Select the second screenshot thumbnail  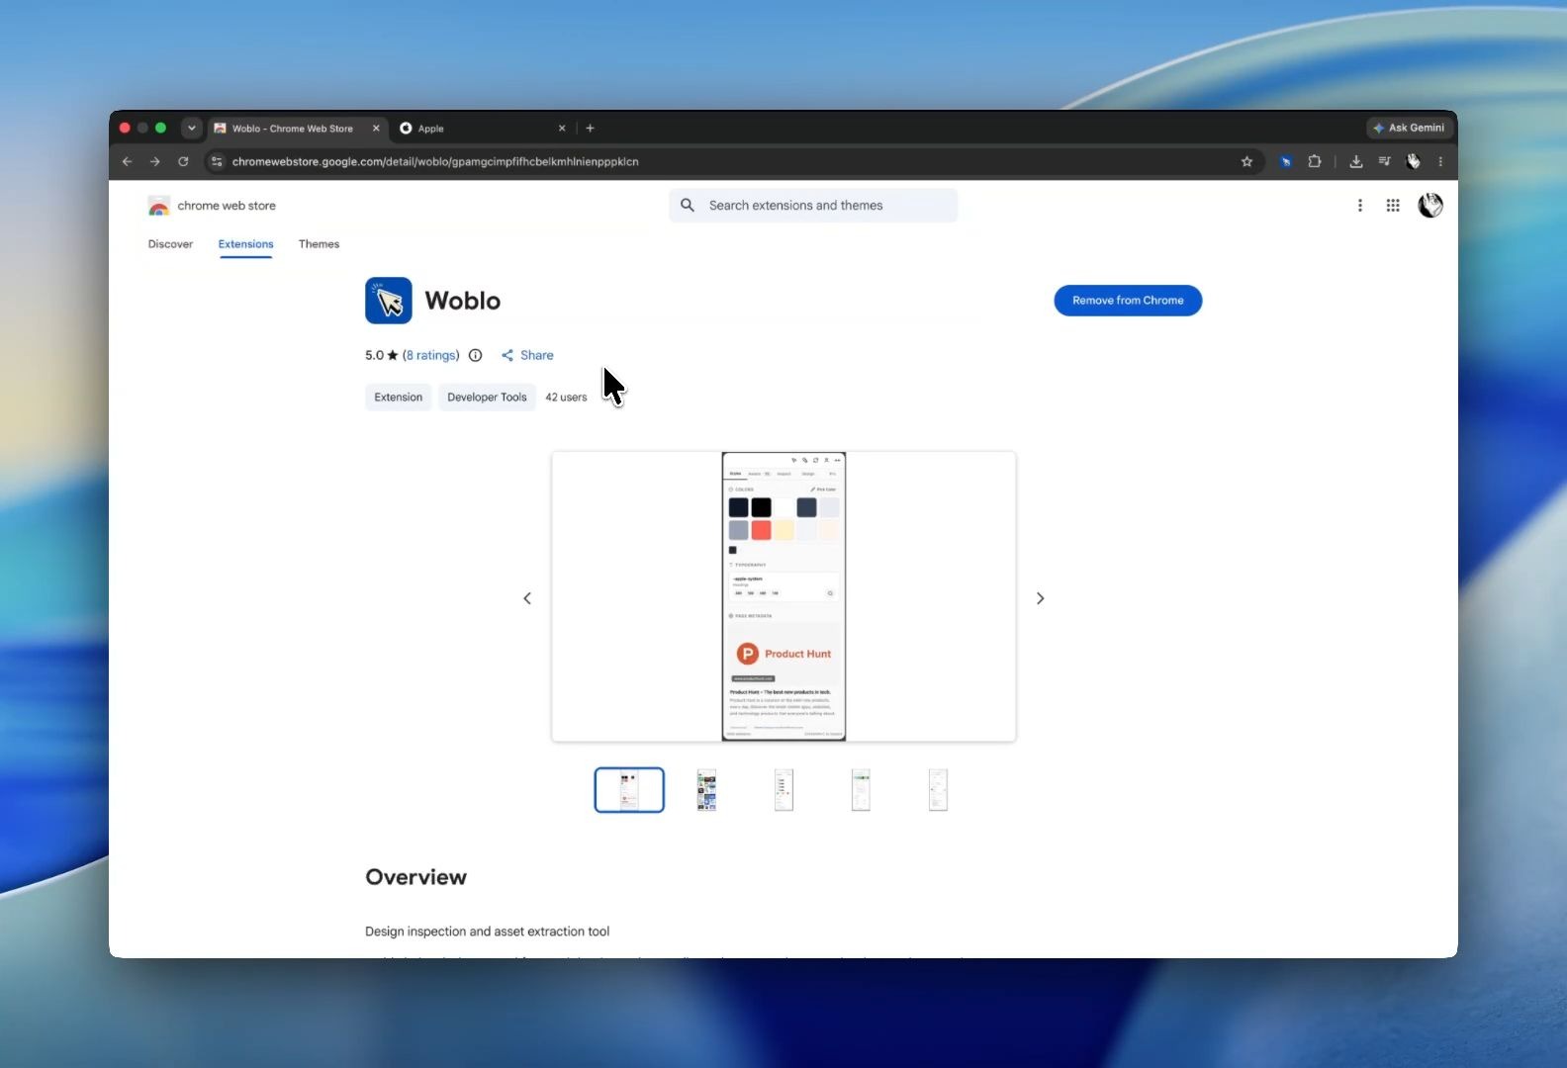(x=706, y=790)
